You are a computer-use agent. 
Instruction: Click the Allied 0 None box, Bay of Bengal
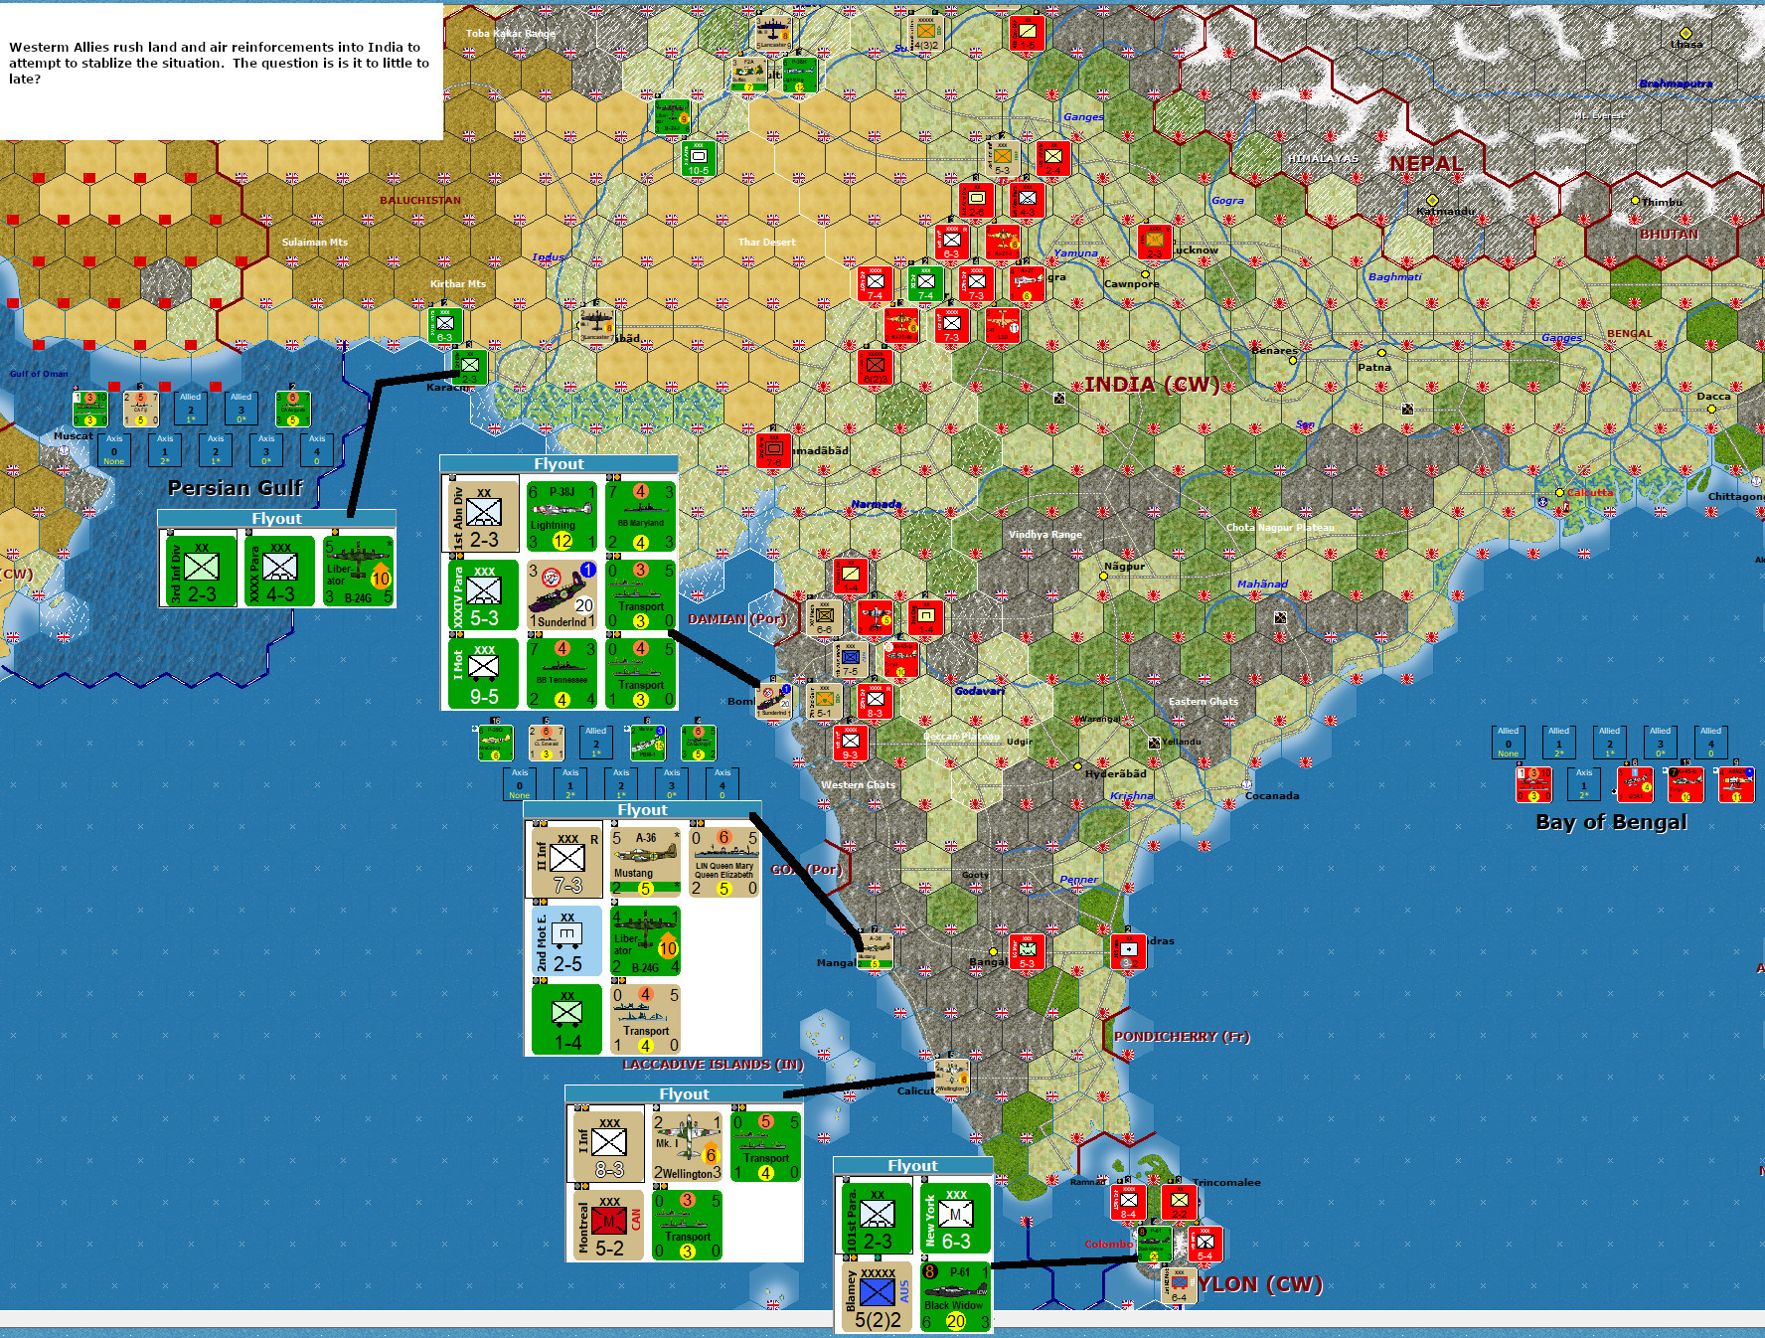pyautogui.click(x=1508, y=743)
